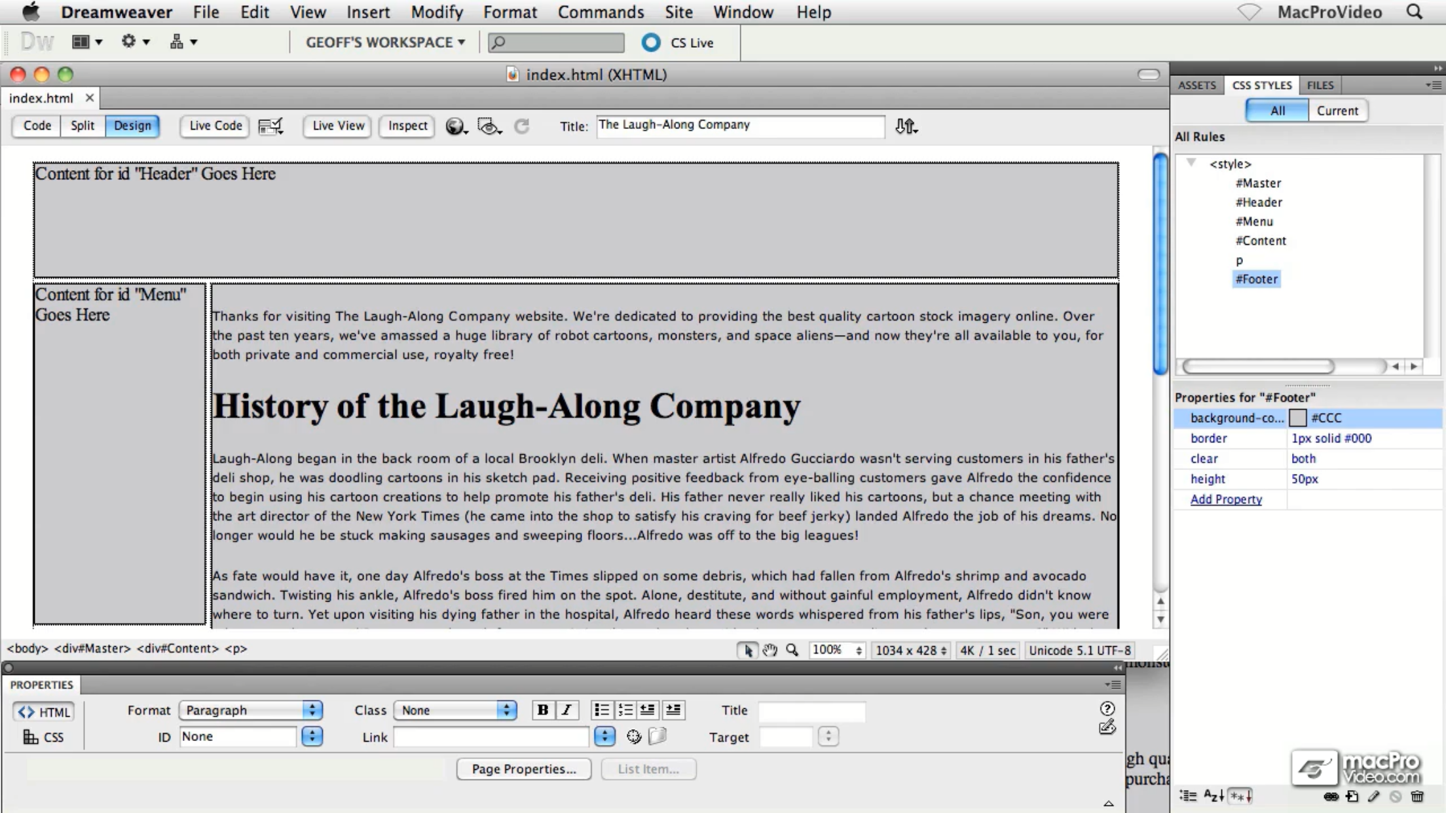This screenshot has width=1446, height=813.
Task: Click the Add Property link
Action: (x=1225, y=499)
